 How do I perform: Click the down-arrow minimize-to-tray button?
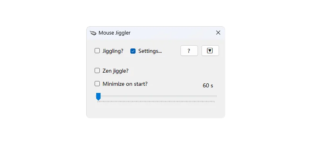tap(210, 51)
